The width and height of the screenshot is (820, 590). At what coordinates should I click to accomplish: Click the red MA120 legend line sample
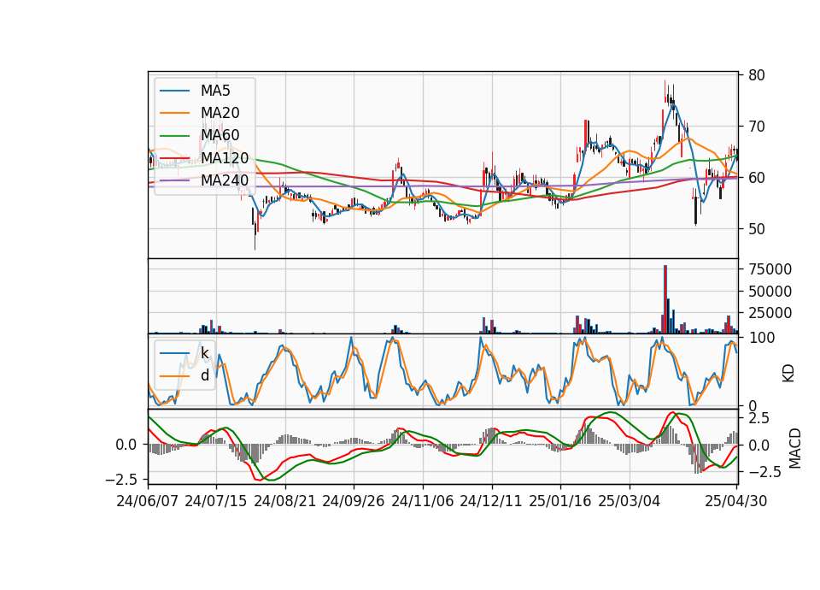tap(174, 158)
